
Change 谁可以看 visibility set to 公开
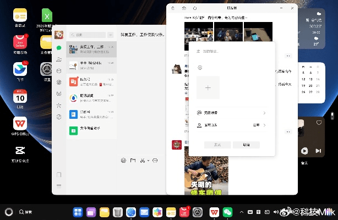click(x=232, y=125)
